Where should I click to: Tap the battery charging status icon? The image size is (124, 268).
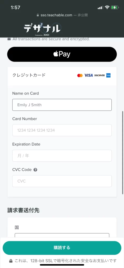[114, 7]
